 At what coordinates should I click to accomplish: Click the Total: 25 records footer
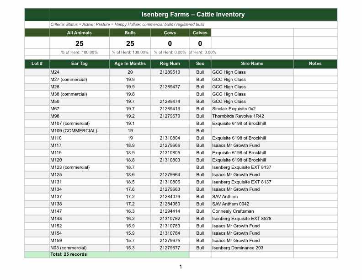click(69, 254)
